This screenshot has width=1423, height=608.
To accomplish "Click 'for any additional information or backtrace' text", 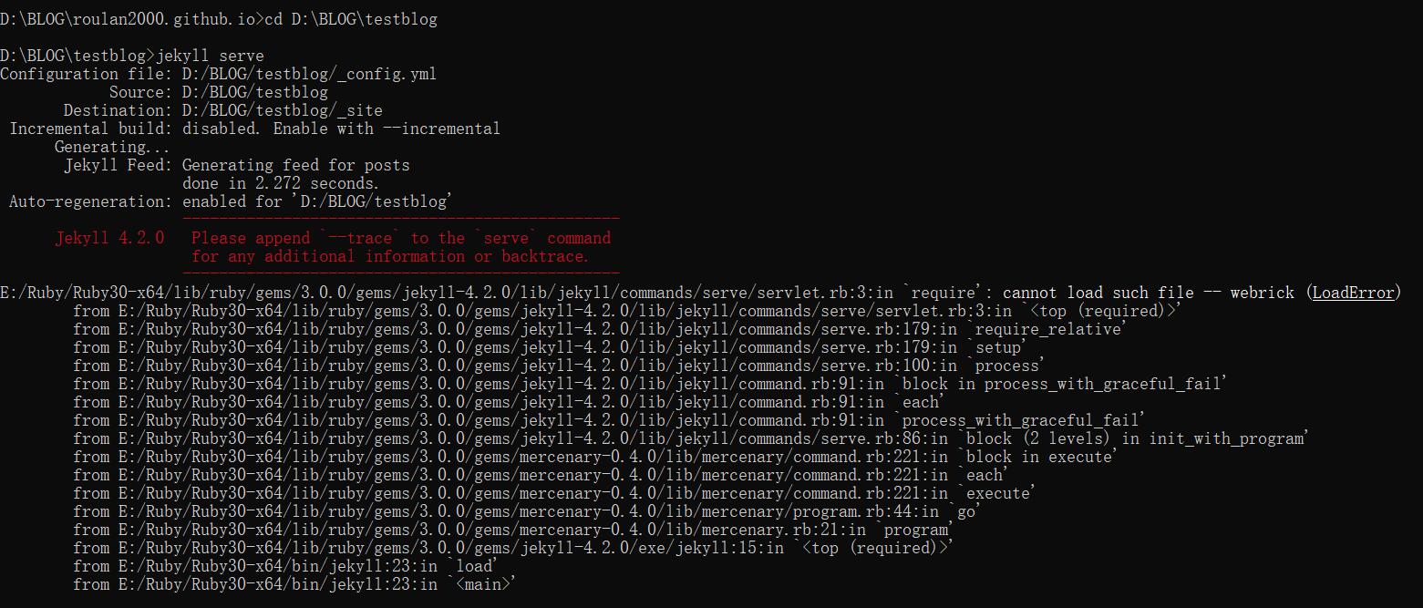I will point(390,256).
